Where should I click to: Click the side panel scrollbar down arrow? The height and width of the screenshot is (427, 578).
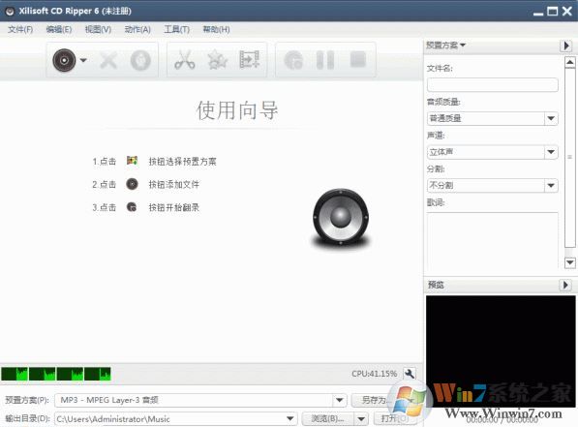(570, 262)
